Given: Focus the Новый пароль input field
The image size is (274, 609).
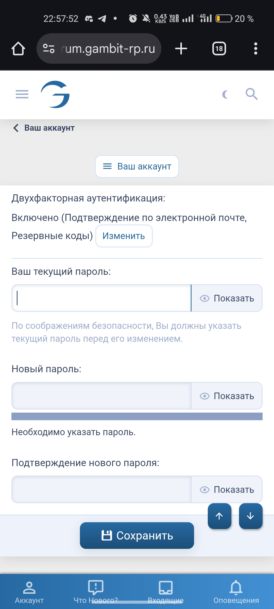Looking at the screenshot, I should pyautogui.click(x=101, y=396).
